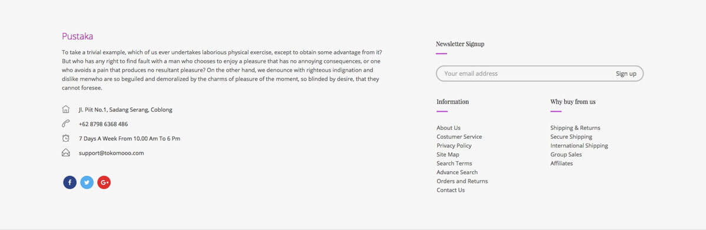Click the Pustaka footer title

(78, 36)
